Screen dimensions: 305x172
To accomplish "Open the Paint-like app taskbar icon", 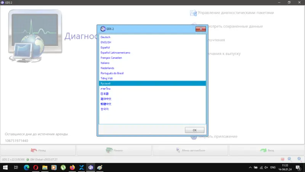I will point(100,167).
